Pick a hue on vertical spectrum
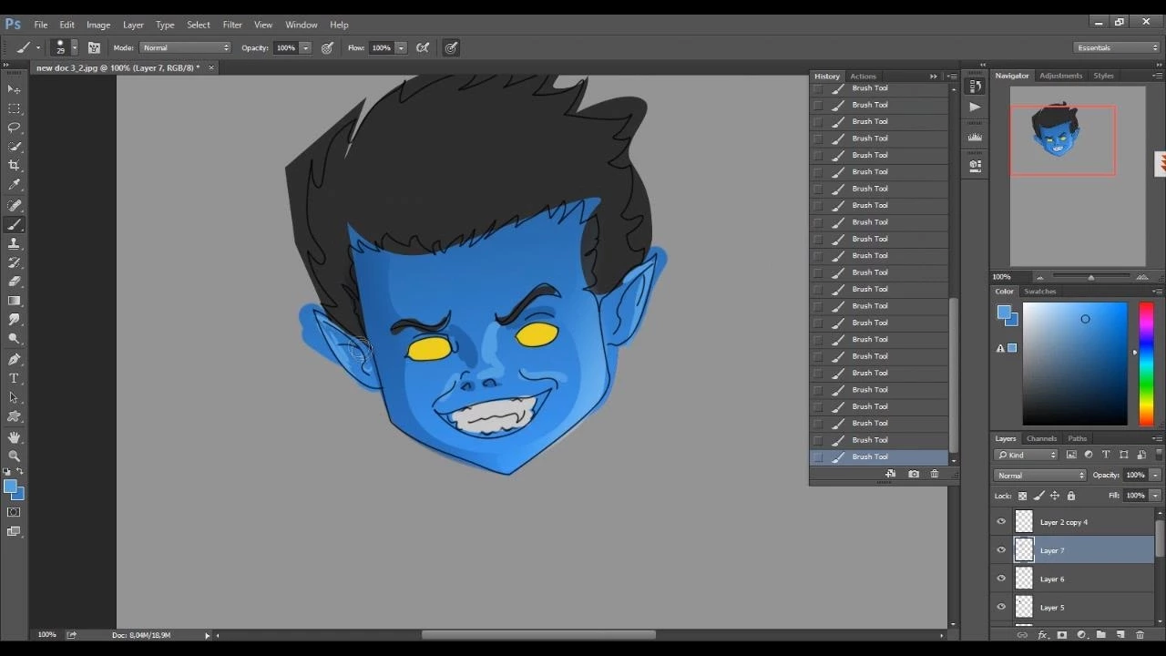Viewport: 1166px width, 656px height. pyautogui.click(x=1146, y=364)
